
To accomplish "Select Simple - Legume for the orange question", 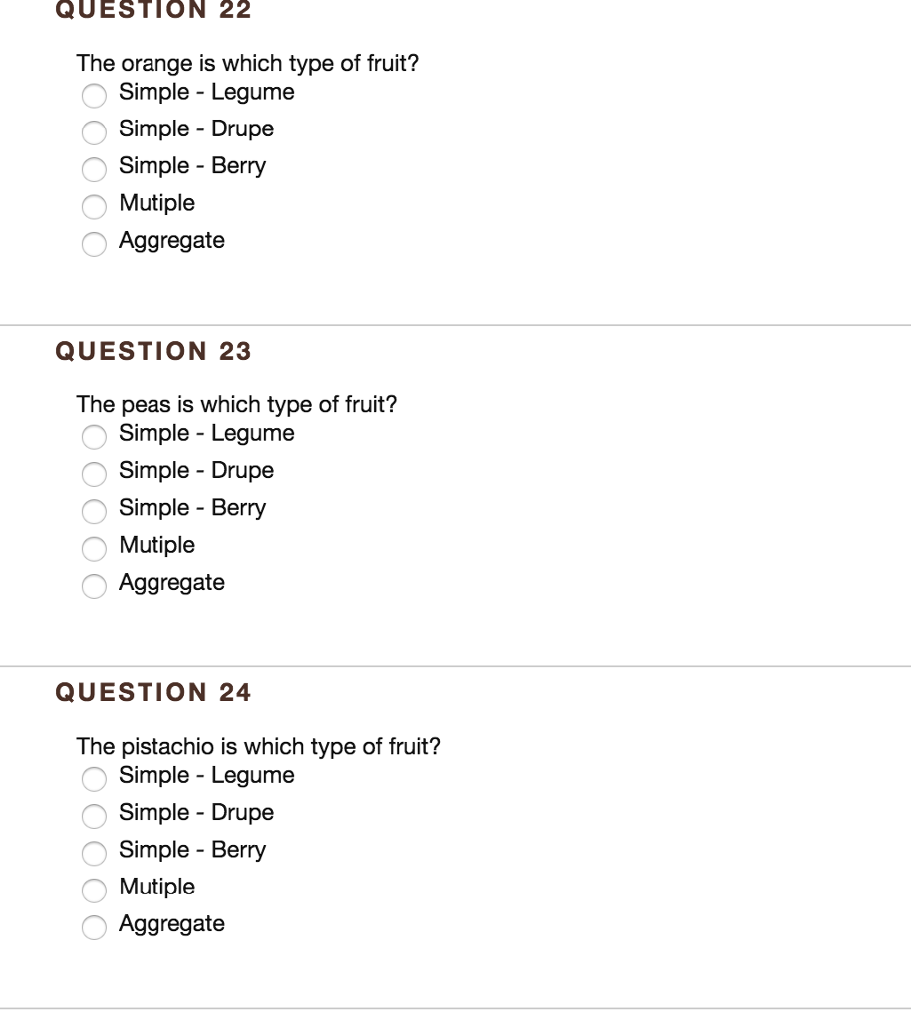I will tap(94, 96).
